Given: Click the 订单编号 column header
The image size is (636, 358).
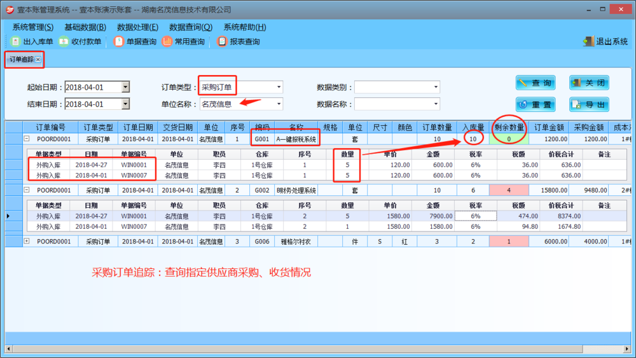Looking at the screenshot, I should tap(51, 127).
